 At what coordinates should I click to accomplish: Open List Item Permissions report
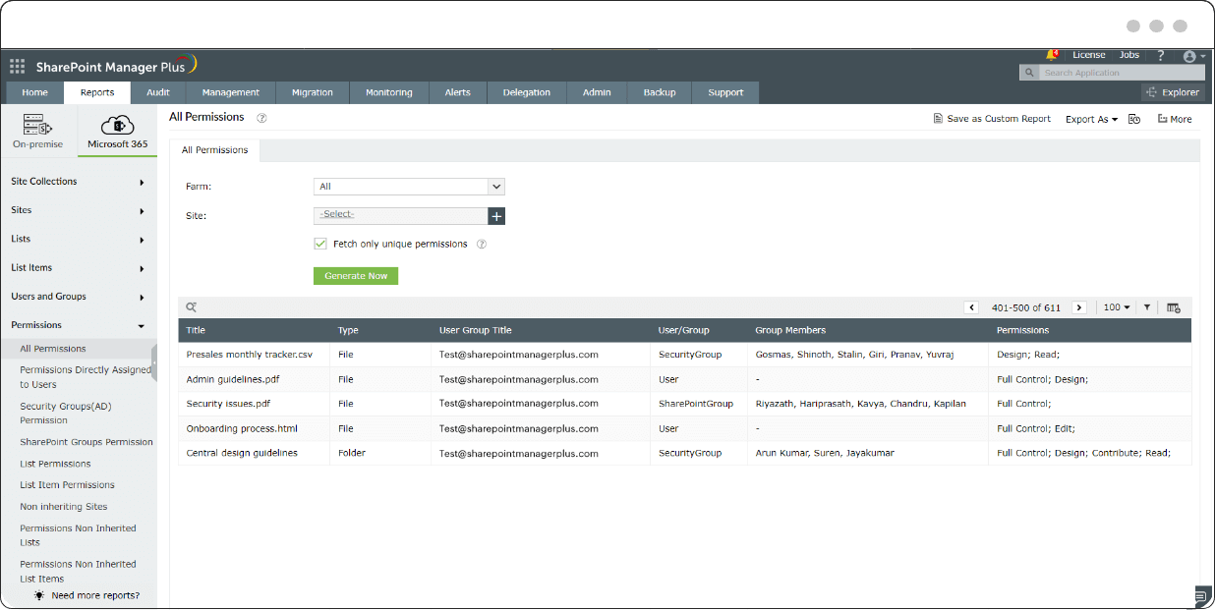coord(67,485)
